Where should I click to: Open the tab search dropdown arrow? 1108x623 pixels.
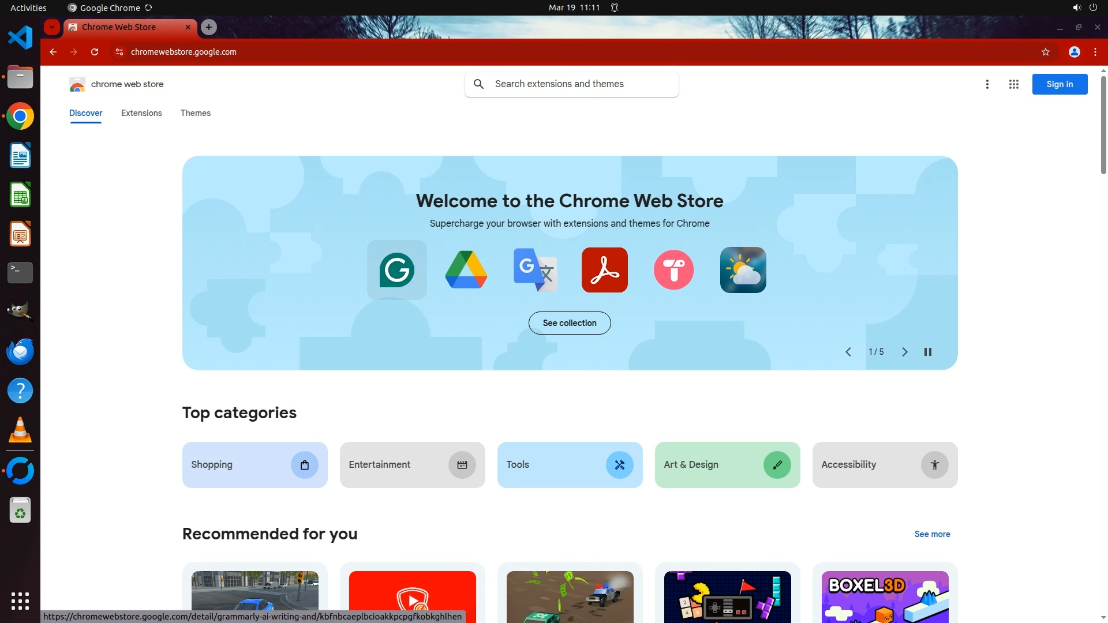pos(52,27)
